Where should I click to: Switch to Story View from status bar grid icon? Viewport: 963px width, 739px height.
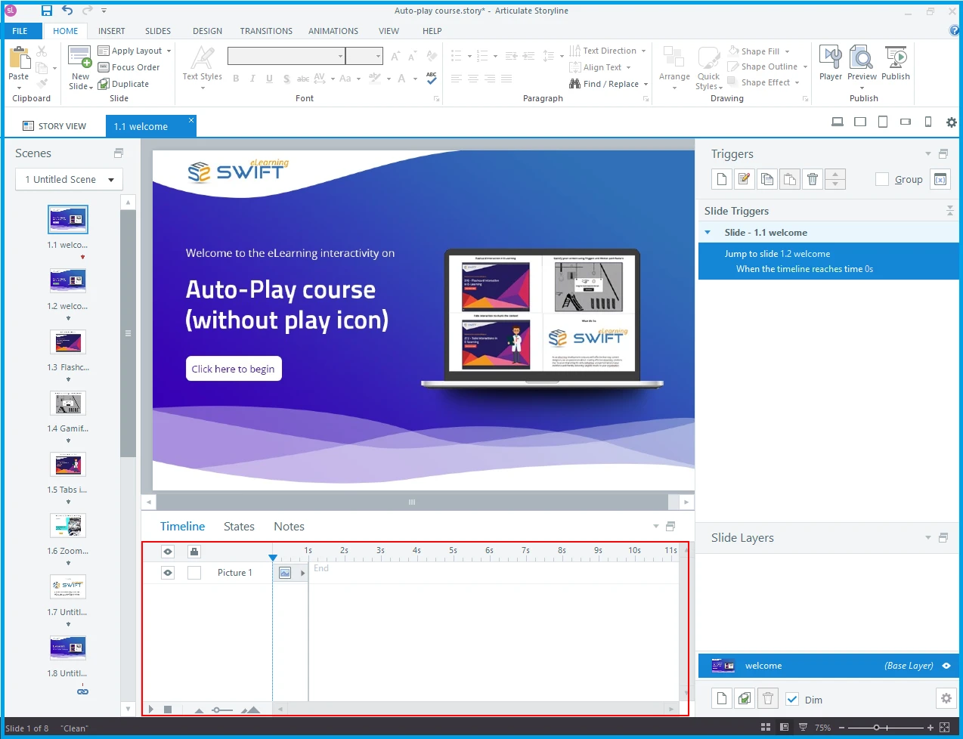pyautogui.click(x=766, y=728)
